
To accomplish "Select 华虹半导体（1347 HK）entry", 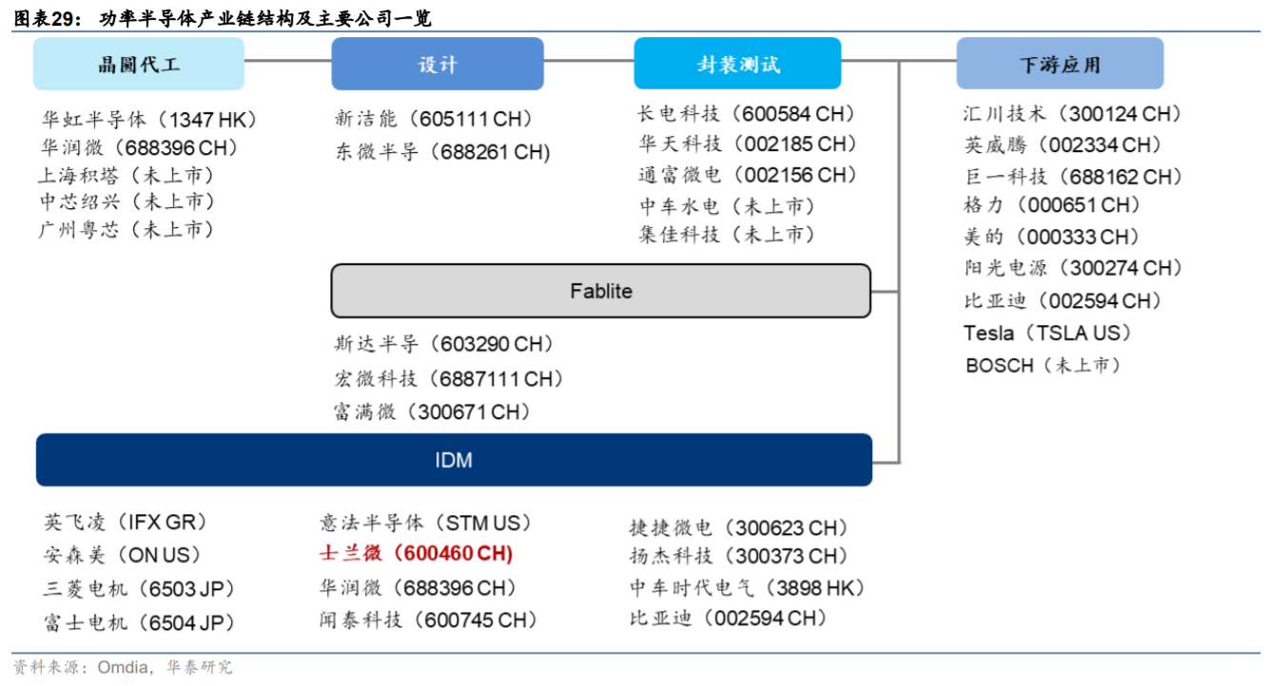I will [x=149, y=120].
